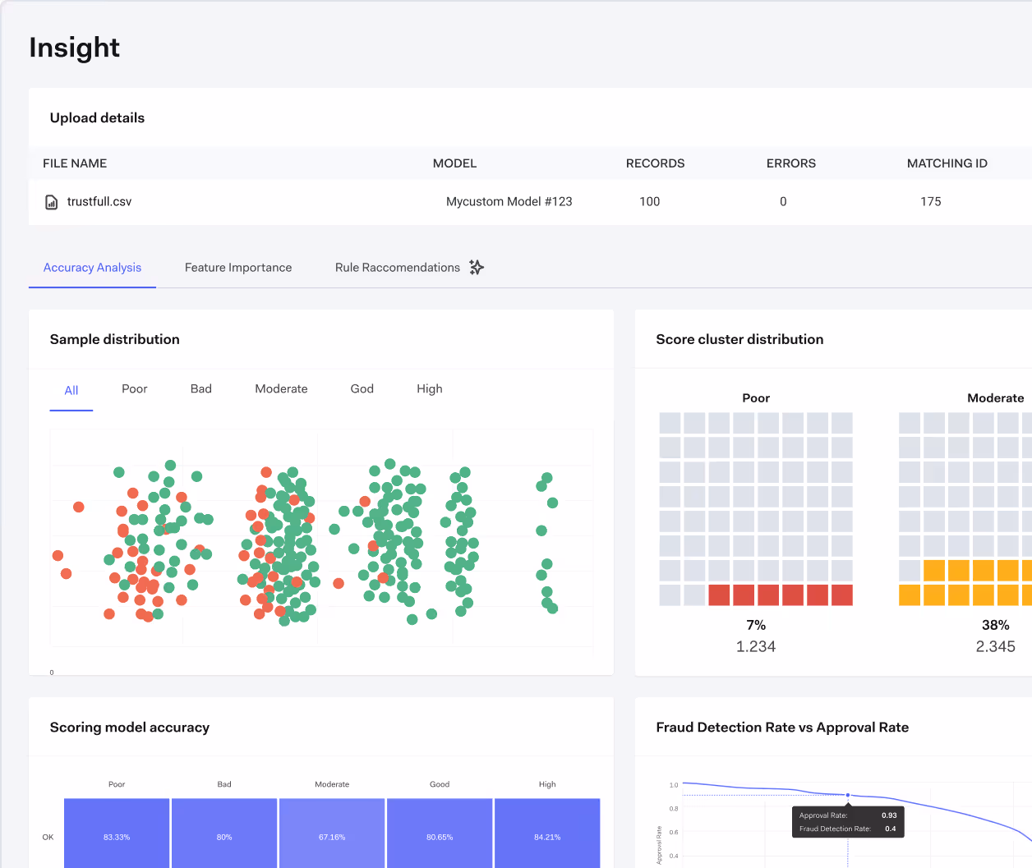The width and height of the screenshot is (1032, 868).
Task: Select the All filter in Sample distribution
Action: (71, 388)
